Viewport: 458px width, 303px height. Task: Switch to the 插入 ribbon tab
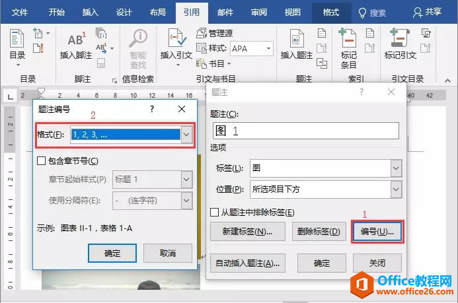coord(91,13)
